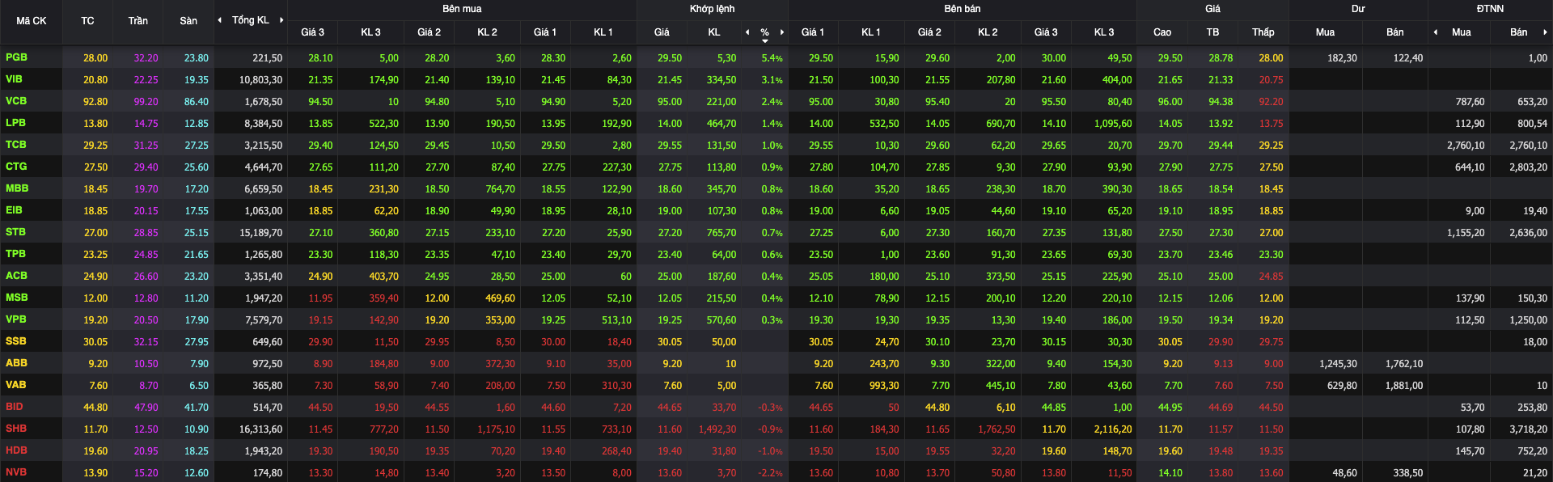Open the SHB stock symbol
The image size is (1553, 482).
pos(15,429)
